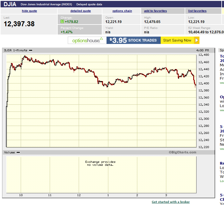The image size is (224, 205).
Task: Click the DJIA price chart area
Action: [101, 101]
